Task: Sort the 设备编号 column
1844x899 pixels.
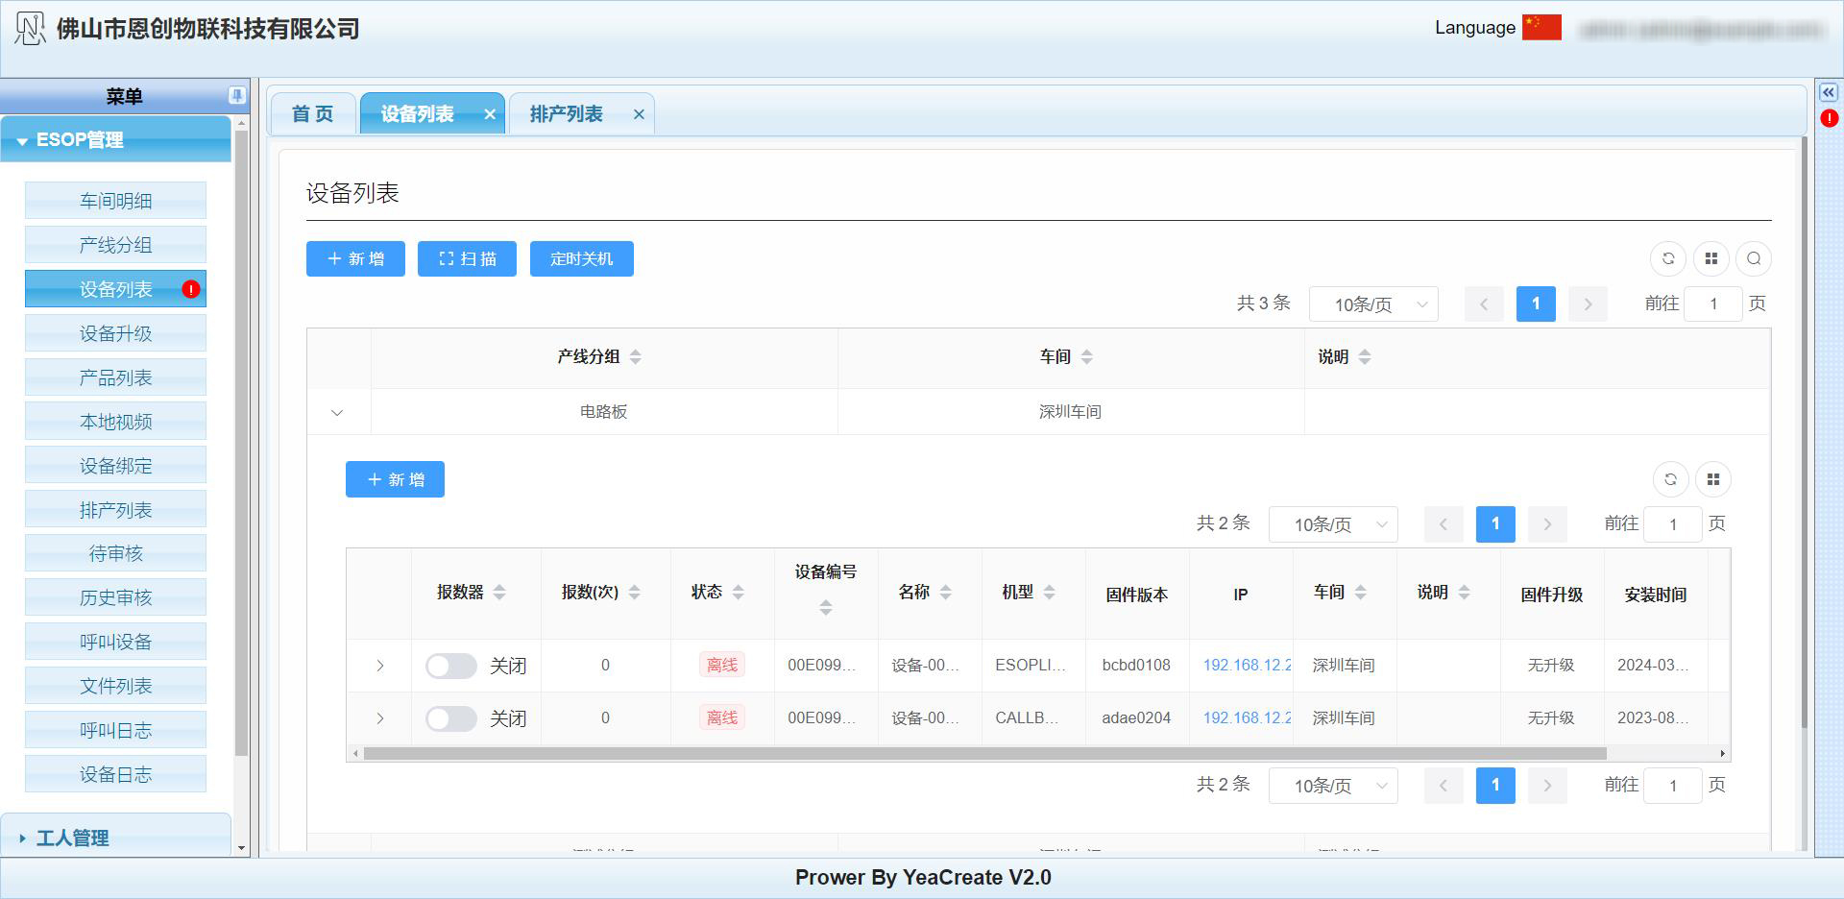Action: click(x=825, y=607)
